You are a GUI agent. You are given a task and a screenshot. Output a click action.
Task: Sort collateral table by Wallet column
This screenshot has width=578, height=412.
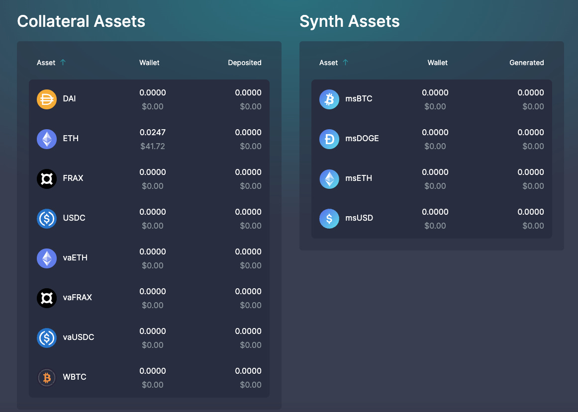tap(149, 63)
